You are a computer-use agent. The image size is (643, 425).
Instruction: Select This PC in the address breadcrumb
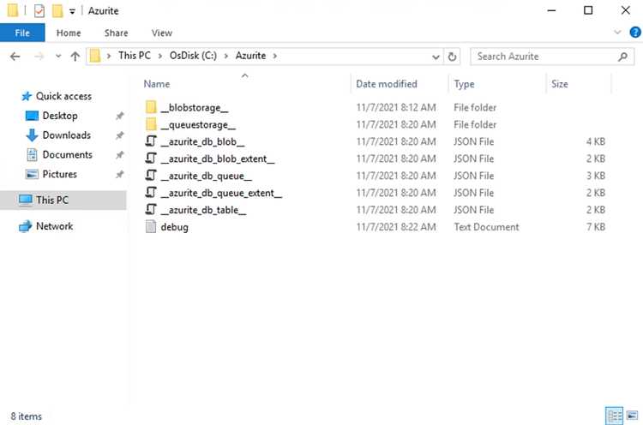(135, 56)
